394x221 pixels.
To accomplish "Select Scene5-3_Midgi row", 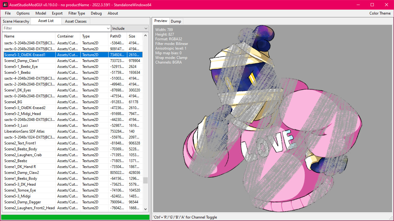I will coord(73,196).
